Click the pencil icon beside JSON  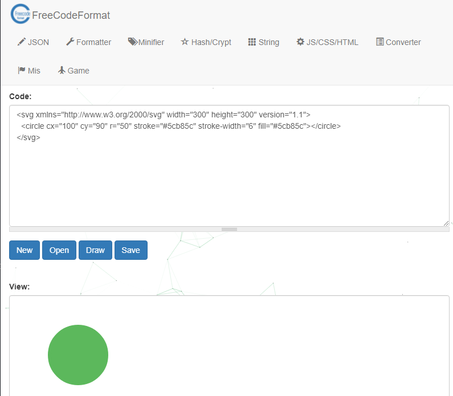click(x=22, y=42)
